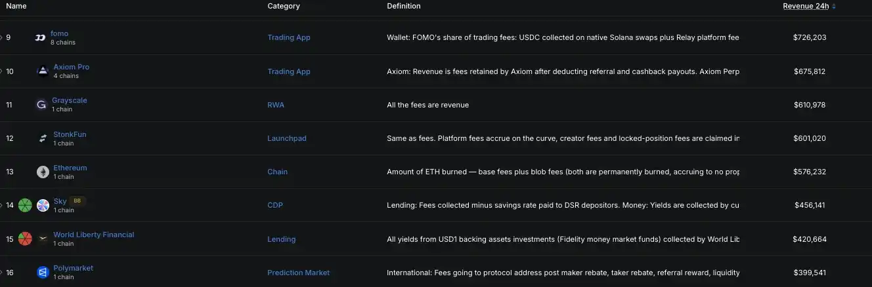Click the green pie icon in Sky row

pos(25,205)
